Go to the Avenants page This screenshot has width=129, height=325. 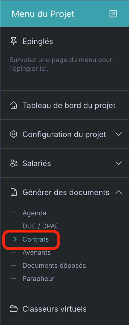(x=37, y=253)
